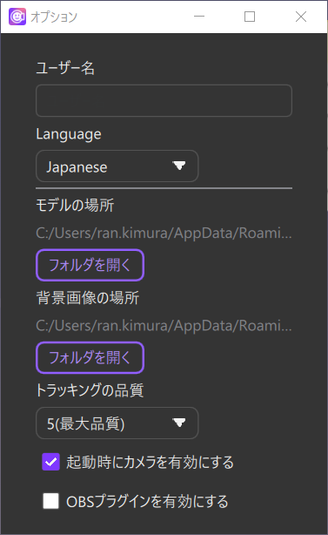Screen dimensions: 328x535
Task: Click the 起動時にカメラを有効にする label text
Action: click(x=150, y=463)
